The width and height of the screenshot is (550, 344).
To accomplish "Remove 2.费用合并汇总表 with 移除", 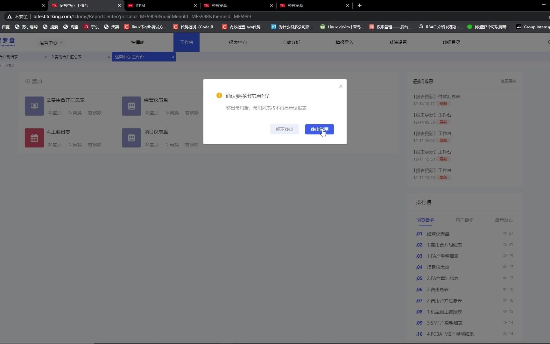I will 95,113.
